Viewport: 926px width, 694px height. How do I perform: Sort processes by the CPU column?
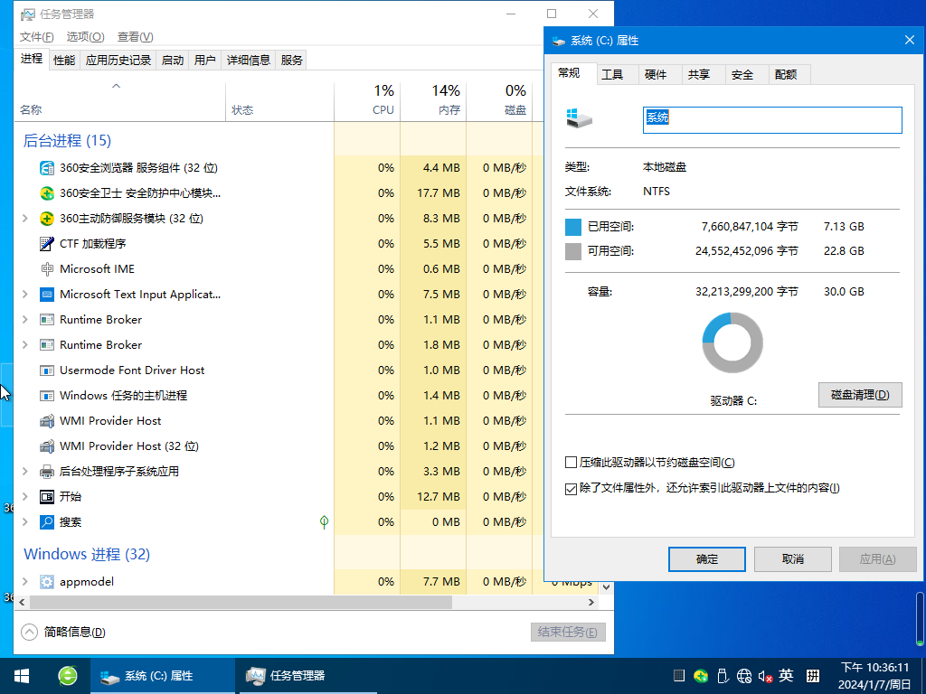pyautogui.click(x=367, y=101)
